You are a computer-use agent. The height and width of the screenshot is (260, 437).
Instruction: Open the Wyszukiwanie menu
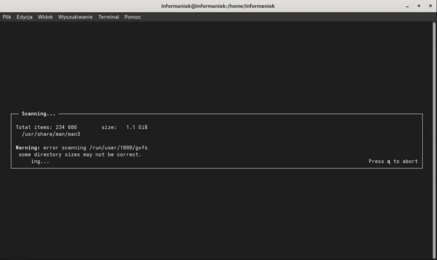(x=75, y=17)
